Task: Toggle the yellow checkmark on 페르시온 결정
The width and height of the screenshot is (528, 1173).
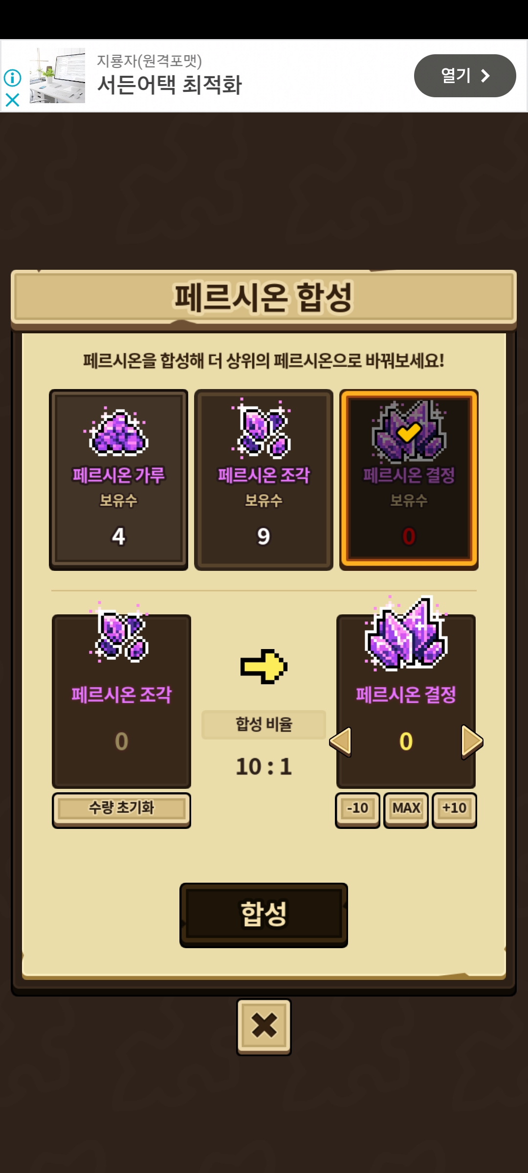Action: coord(409,432)
